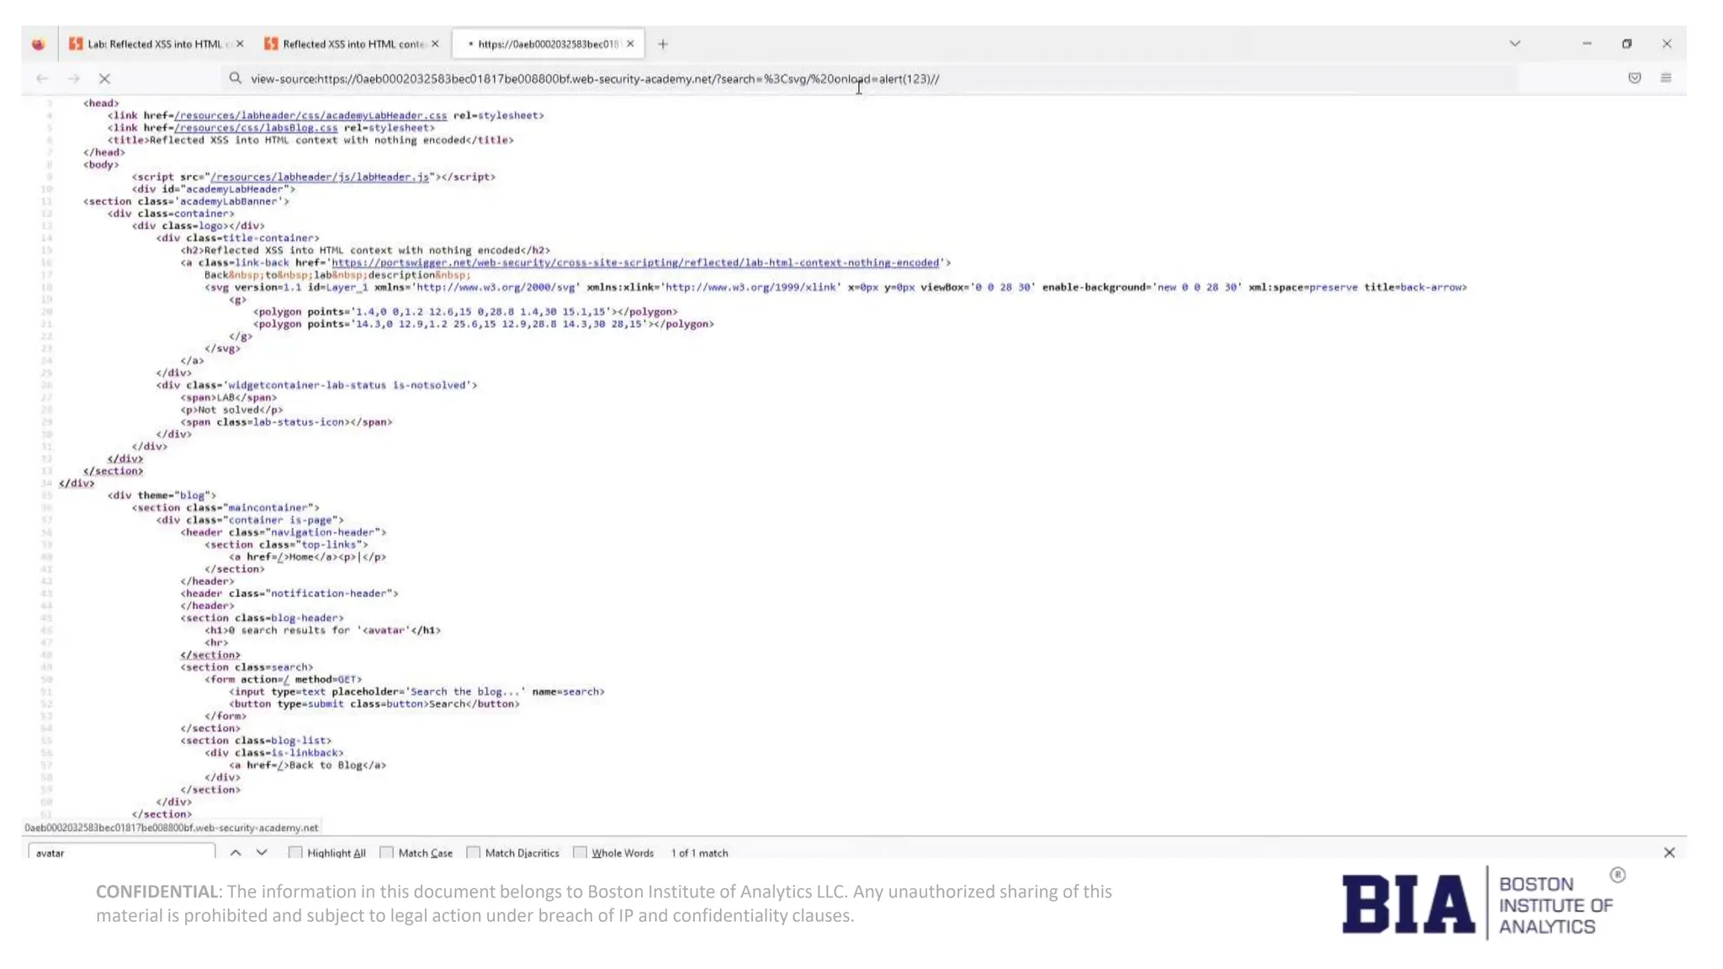Click the xmlns 'http://www.w3.org/2000/svg' value
This screenshot has width=1723, height=969.
pyautogui.click(x=496, y=287)
